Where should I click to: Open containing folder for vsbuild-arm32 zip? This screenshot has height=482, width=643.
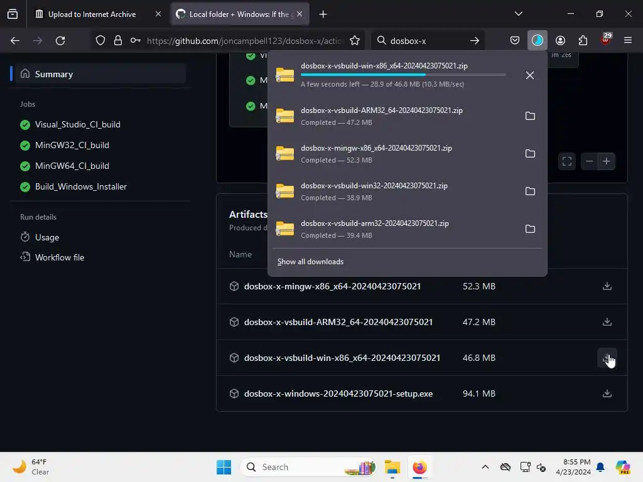[x=530, y=229]
